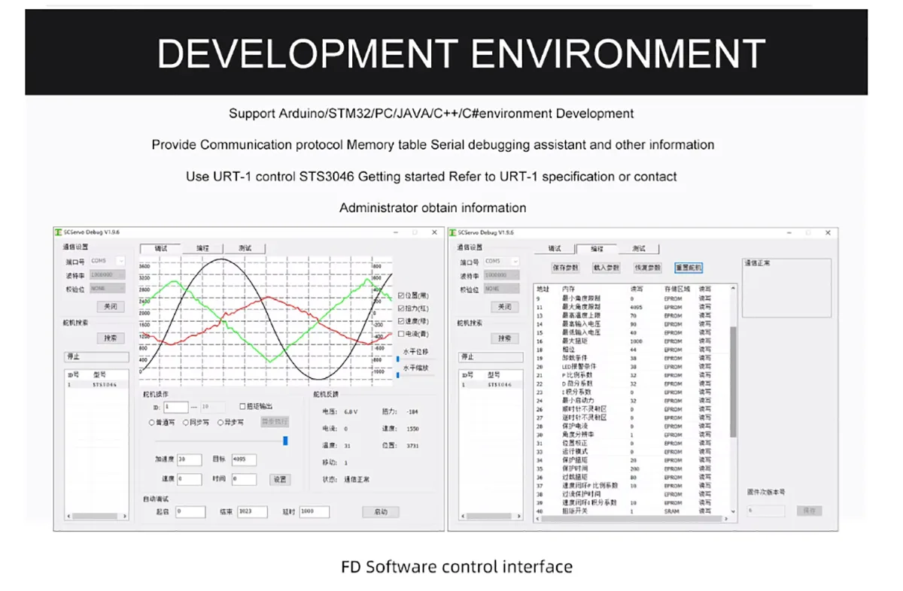Click the blue servo position slider handle
This screenshot has width=903, height=591.
tap(285, 441)
